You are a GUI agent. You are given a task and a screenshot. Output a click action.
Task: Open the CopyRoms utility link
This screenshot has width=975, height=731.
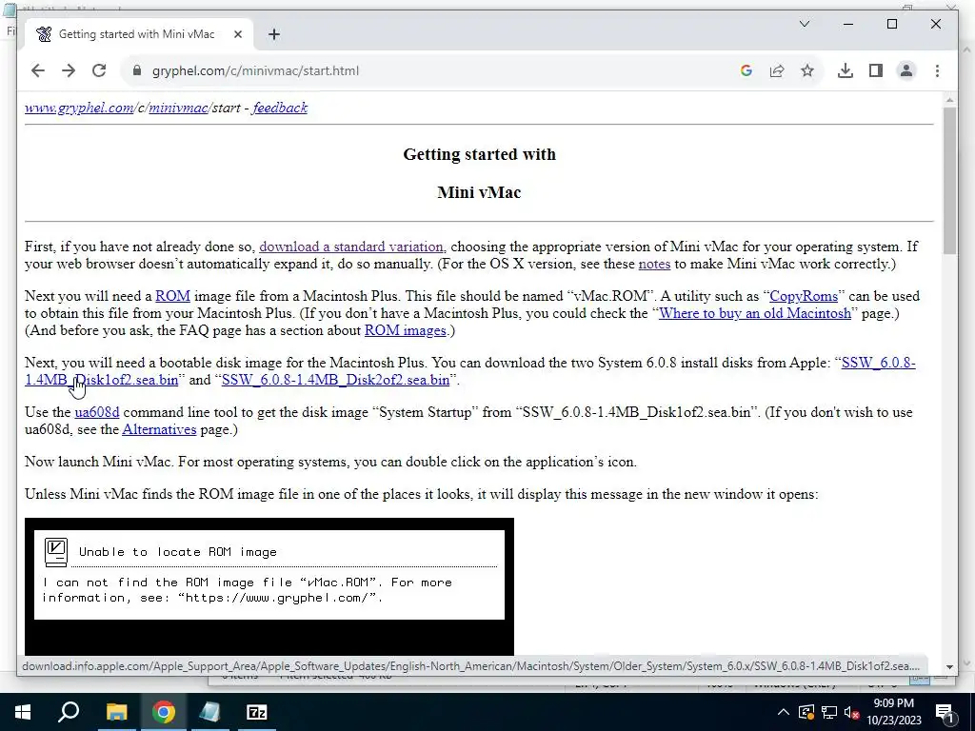[x=804, y=296]
